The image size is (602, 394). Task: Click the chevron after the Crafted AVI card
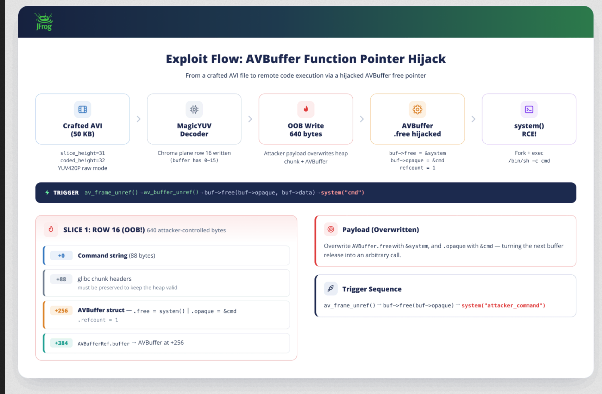click(139, 119)
